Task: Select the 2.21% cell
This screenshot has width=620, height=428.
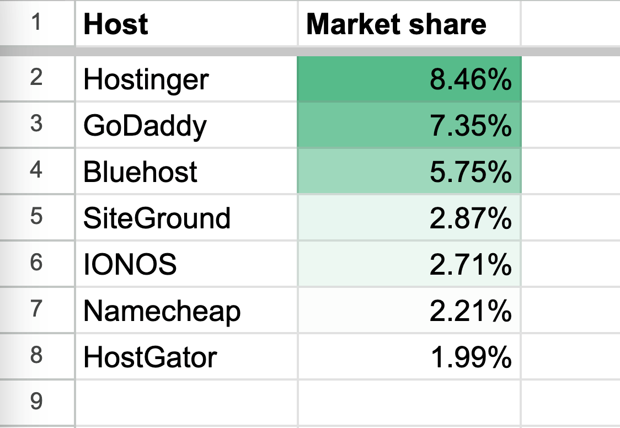Action: click(408, 310)
